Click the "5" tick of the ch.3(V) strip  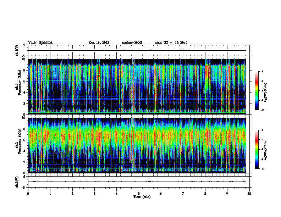point(24,177)
